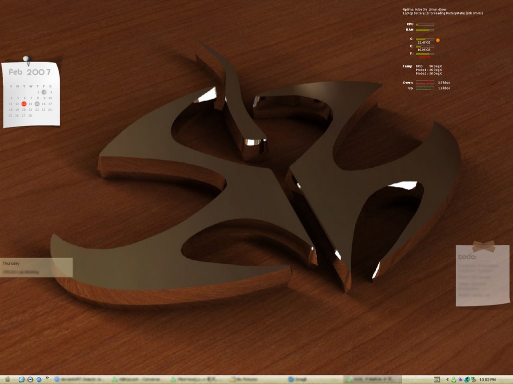513x384 pixels.
Task: Click the 'todo:' sticky note heading
Action: (x=467, y=257)
